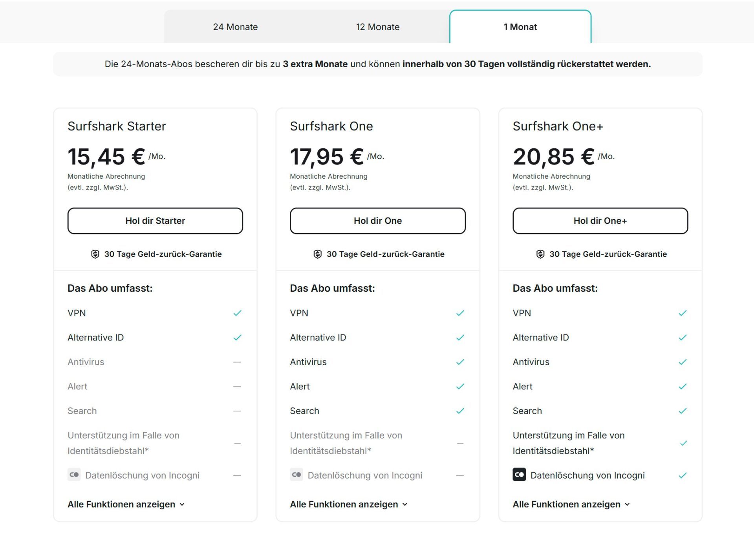Viewport: 754px width, 550px height.
Task: Click Hol dir One+ to purchase
Action: 600,221
